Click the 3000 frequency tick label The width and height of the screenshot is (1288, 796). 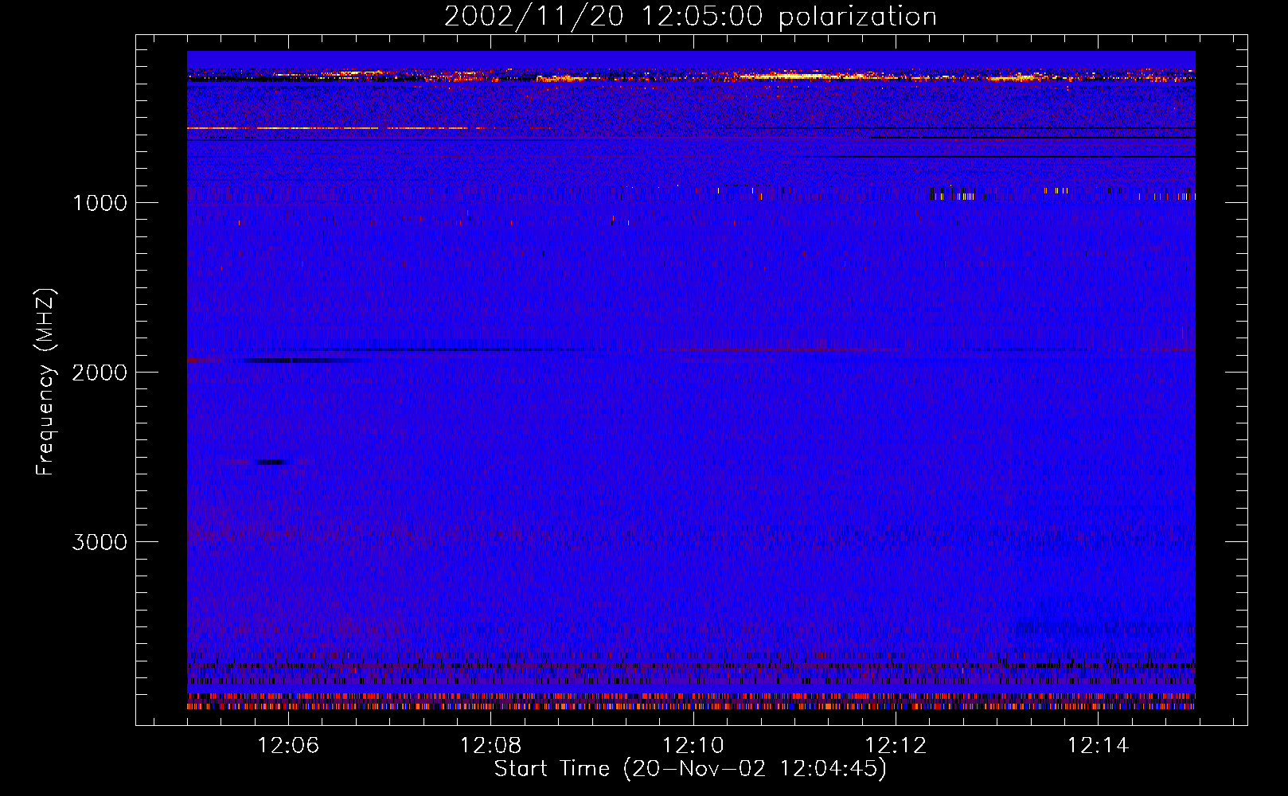click(100, 542)
